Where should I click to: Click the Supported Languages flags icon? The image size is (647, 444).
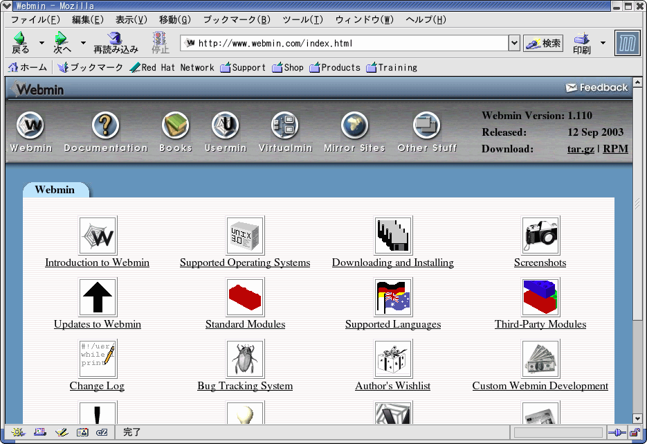(393, 297)
